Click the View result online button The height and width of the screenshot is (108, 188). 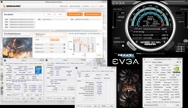point(93,14)
